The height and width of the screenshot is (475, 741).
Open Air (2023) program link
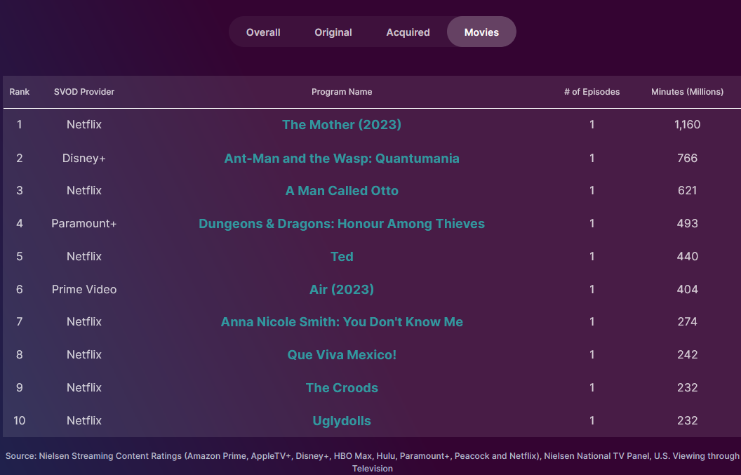point(342,290)
